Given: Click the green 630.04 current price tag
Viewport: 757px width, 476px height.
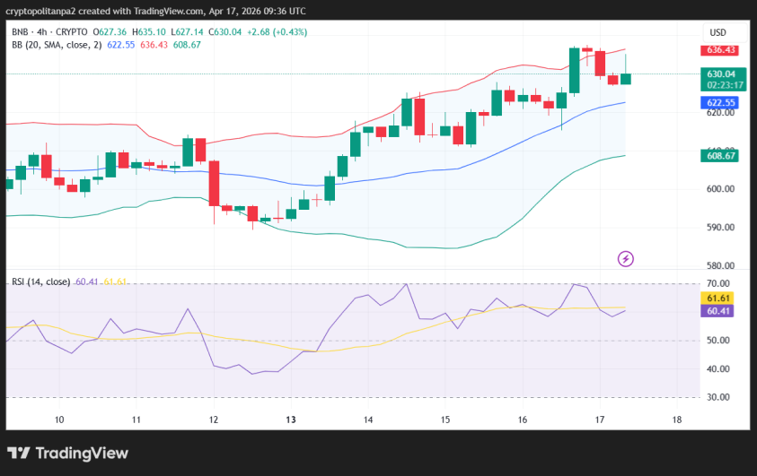Looking at the screenshot, I should click(x=720, y=74).
